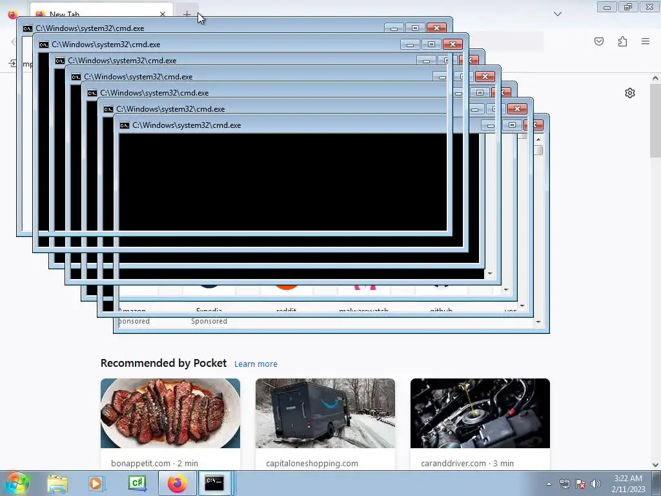
Task: Minimize the cmd window overlapping the Firefox tab strip
Action: click(x=394, y=28)
